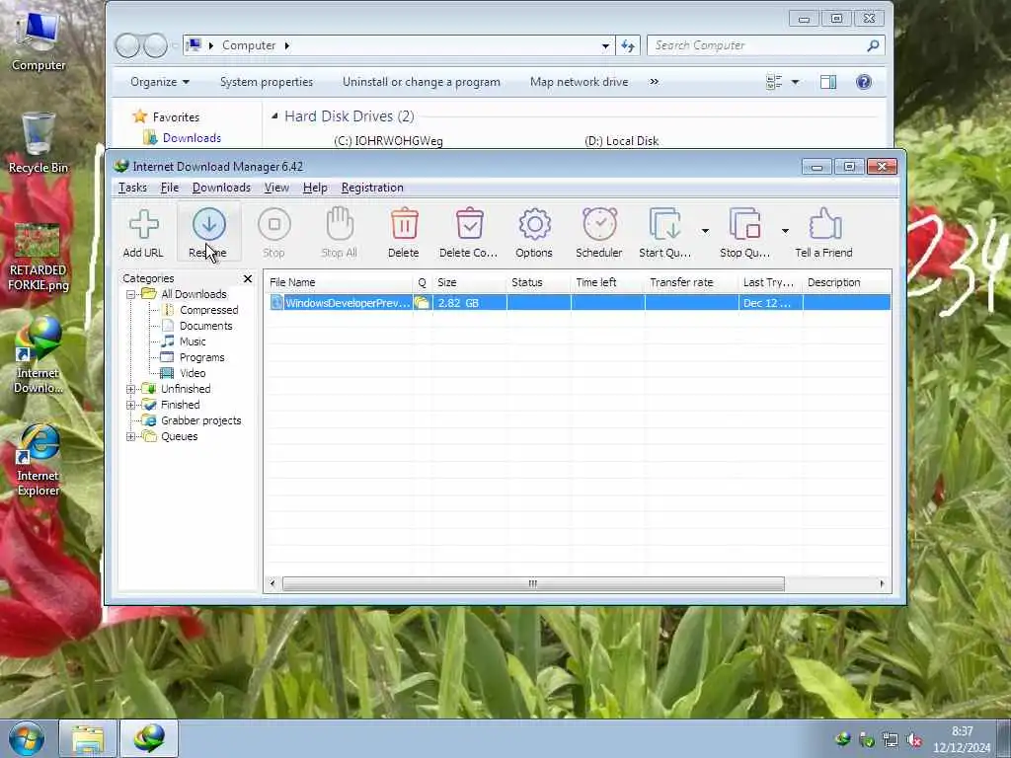Show more Explorer toolbar commands chevron

click(655, 82)
